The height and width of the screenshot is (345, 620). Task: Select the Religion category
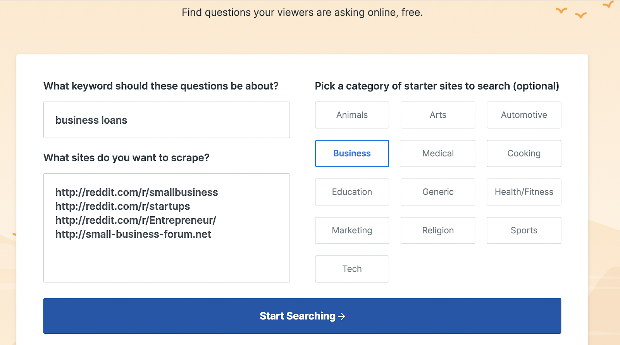[438, 230]
